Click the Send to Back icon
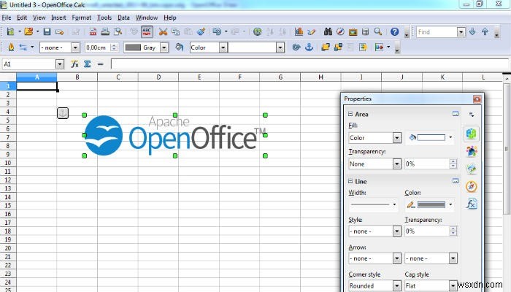This screenshot has width=511, height=292. (338, 47)
